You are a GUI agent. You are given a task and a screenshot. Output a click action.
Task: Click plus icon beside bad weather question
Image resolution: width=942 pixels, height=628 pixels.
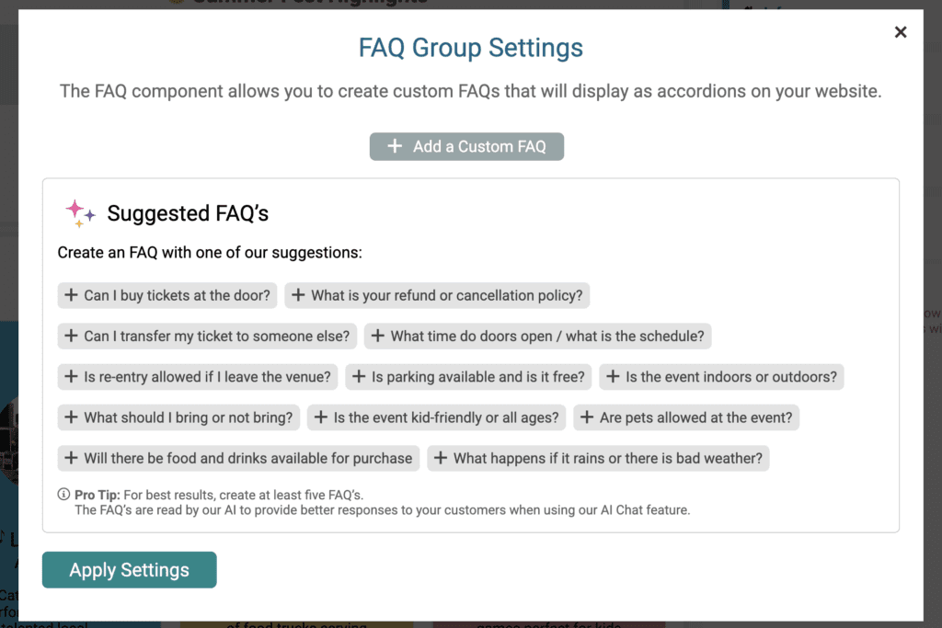tap(441, 458)
